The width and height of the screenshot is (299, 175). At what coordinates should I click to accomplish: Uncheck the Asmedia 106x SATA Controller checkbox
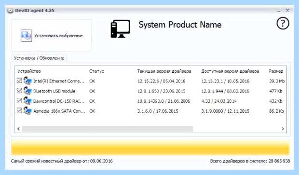point(19,110)
